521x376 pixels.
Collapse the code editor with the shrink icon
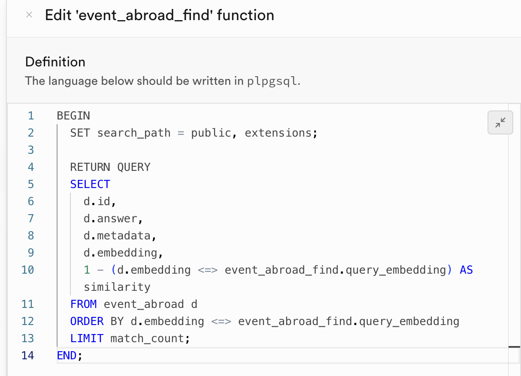(x=500, y=122)
